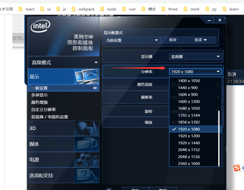
Task: Select 一般设置 submenu item
Action: coord(64,88)
